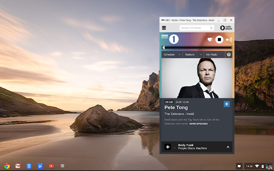The height and width of the screenshot is (171, 274).
Task: Click the Wi-Fi status icon
Action: coord(257,166)
